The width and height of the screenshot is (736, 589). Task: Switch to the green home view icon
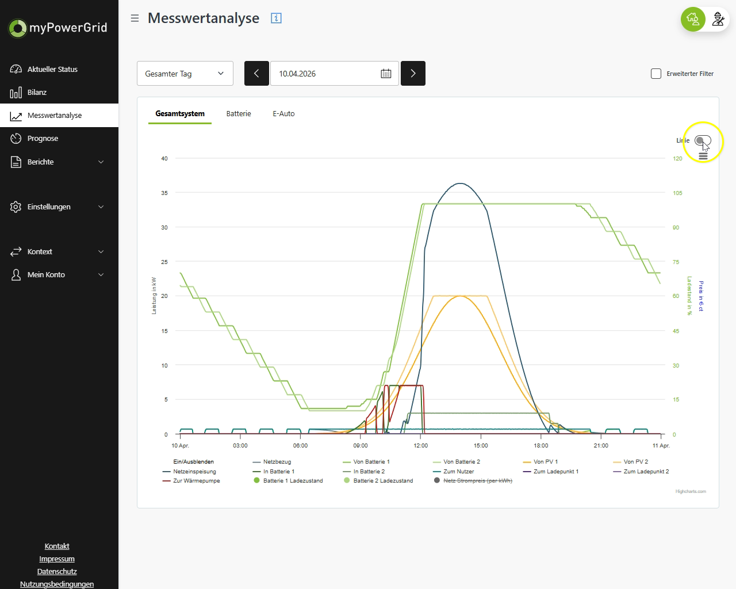coord(693,20)
